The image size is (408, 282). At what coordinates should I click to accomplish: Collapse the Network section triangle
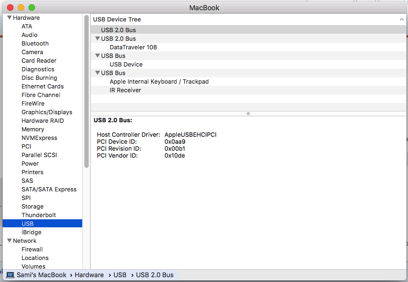[x=9, y=241]
